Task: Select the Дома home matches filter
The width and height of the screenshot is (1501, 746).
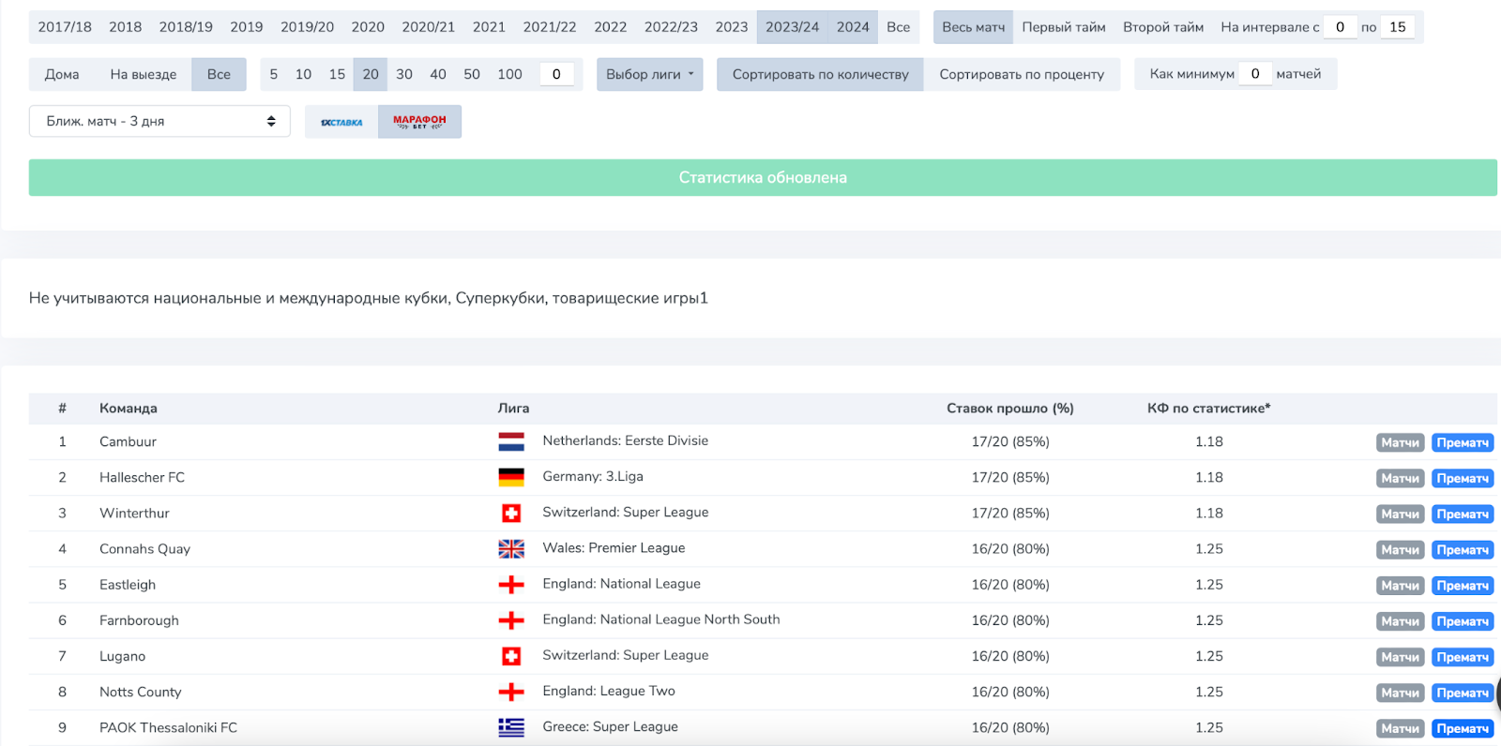Action: [62, 74]
